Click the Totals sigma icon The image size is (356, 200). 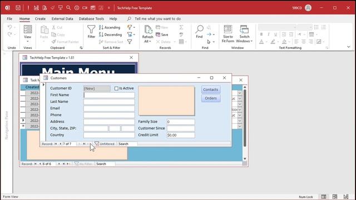click(181, 27)
